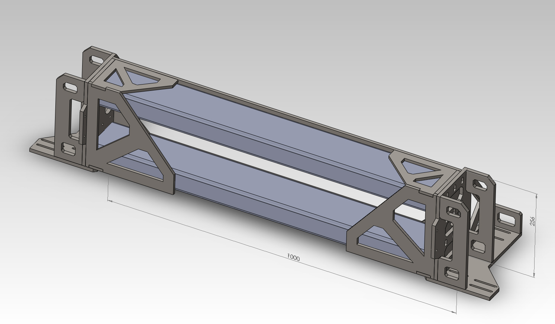Click the upper arrowhead of 256 dimension
The image size is (555, 324).
536,195
